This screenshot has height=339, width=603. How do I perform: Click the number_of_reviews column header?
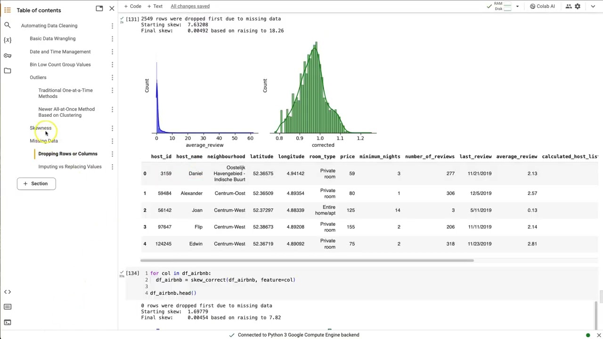coord(430,156)
